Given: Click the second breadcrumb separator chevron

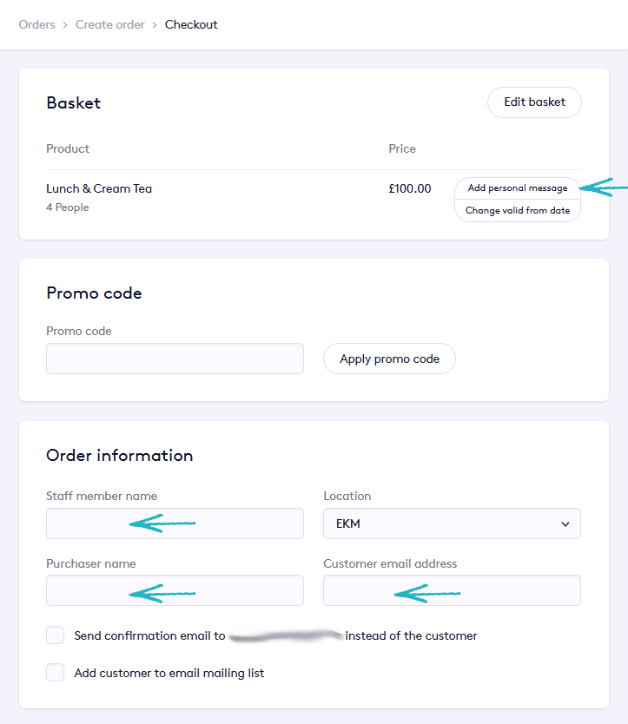Looking at the screenshot, I should coord(155,24).
